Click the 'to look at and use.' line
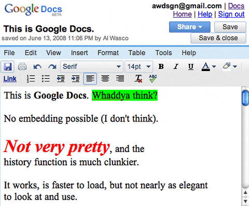 [40, 197]
